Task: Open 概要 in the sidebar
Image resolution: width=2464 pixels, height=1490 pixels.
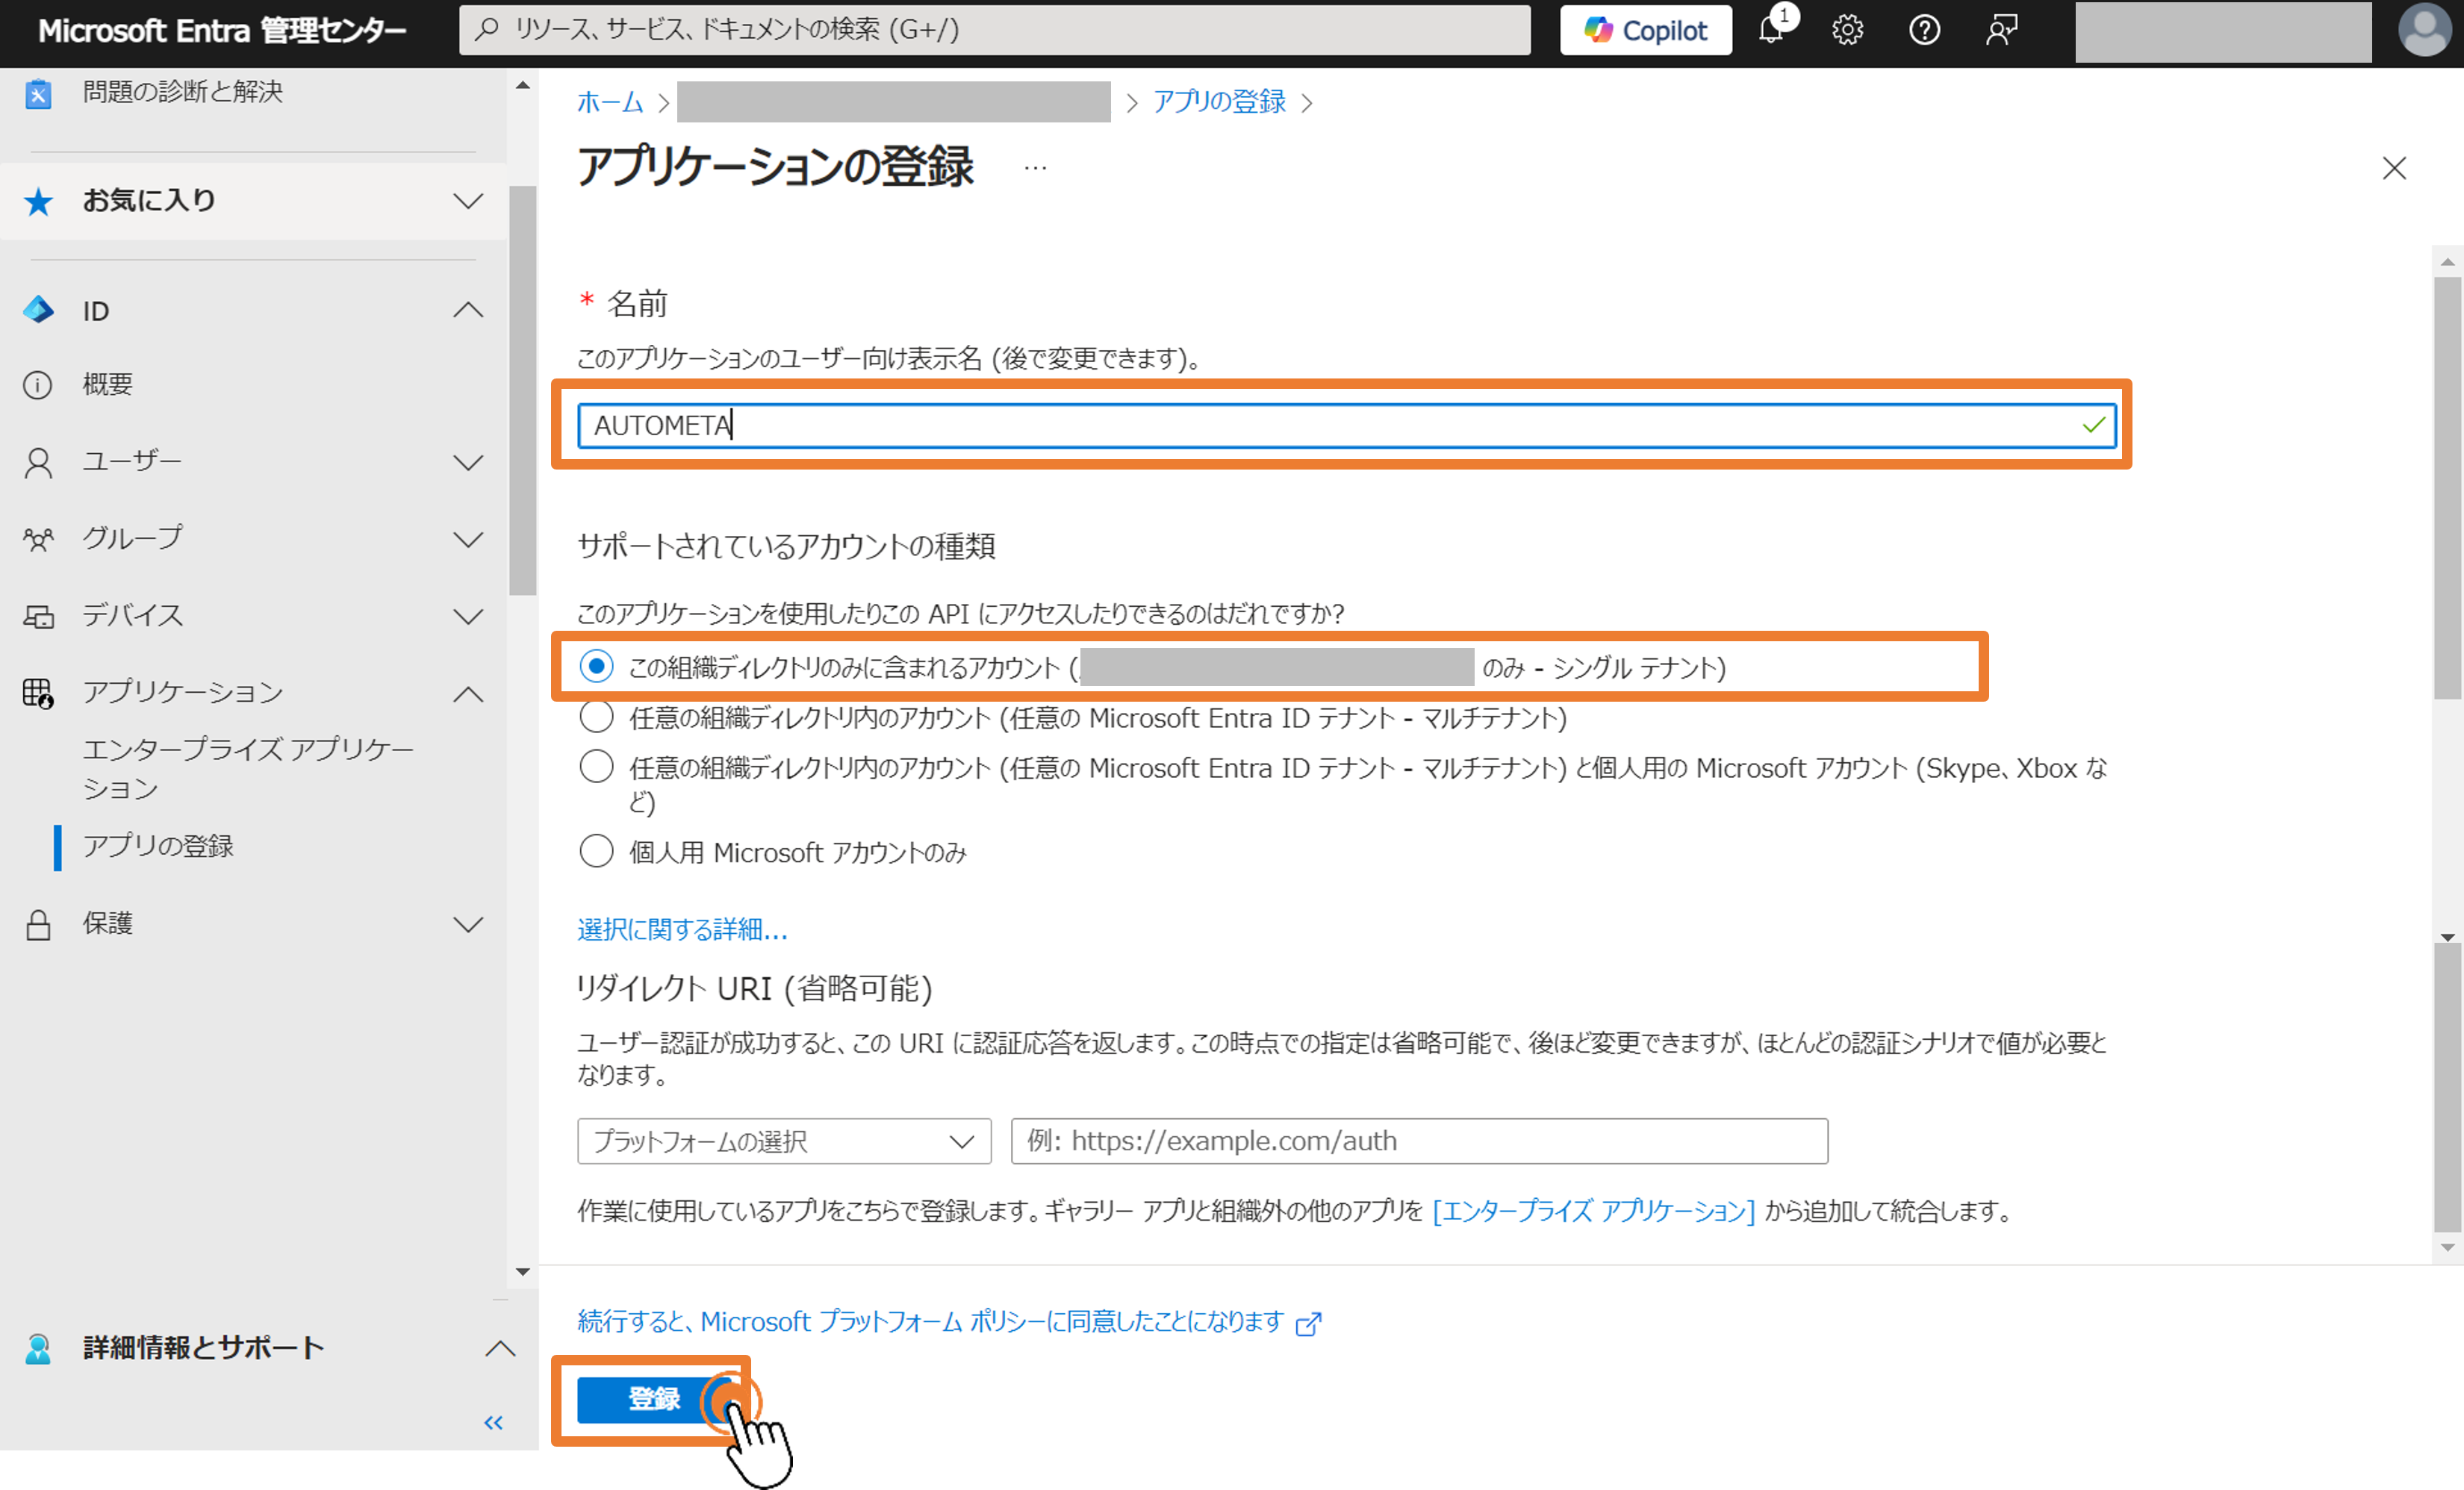Action: click(108, 384)
